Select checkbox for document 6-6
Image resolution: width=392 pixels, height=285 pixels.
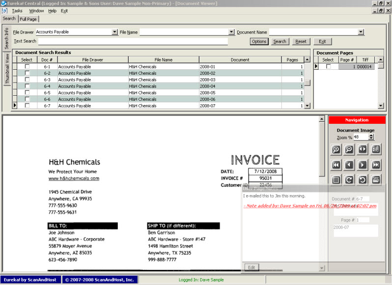pos(27,99)
